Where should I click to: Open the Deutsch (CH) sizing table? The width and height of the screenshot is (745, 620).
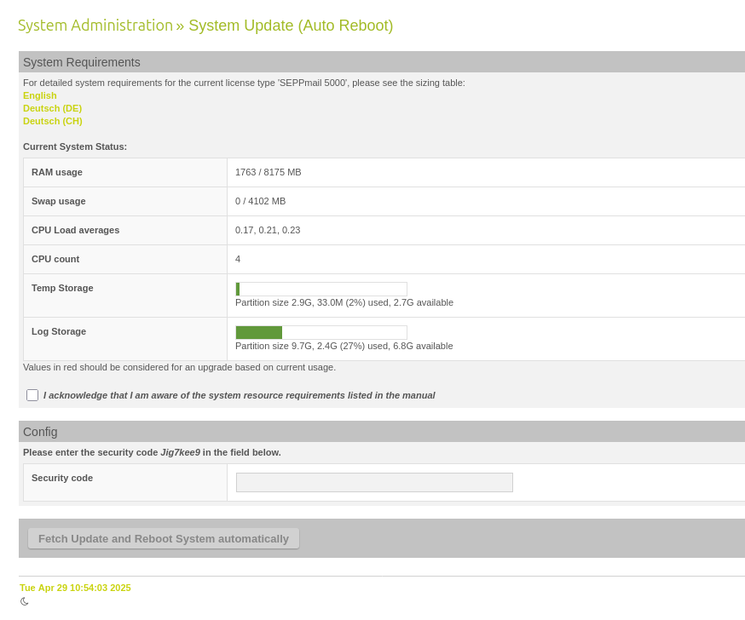(52, 121)
